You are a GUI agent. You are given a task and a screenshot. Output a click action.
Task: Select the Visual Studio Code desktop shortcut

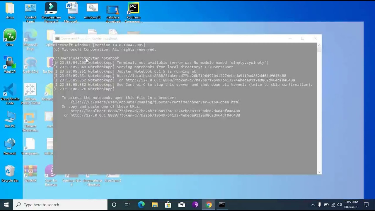(x=10, y=94)
